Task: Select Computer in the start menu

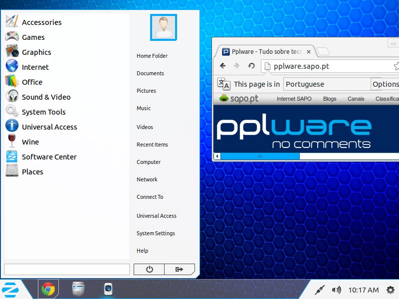Action: tap(148, 162)
